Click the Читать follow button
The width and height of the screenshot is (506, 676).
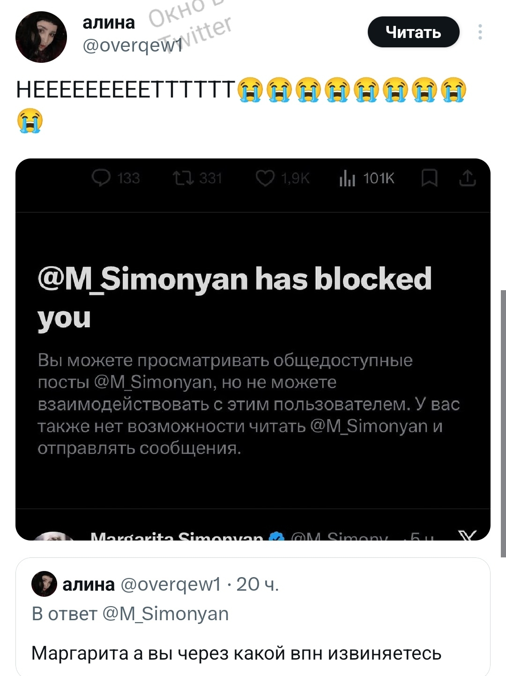pyautogui.click(x=413, y=32)
